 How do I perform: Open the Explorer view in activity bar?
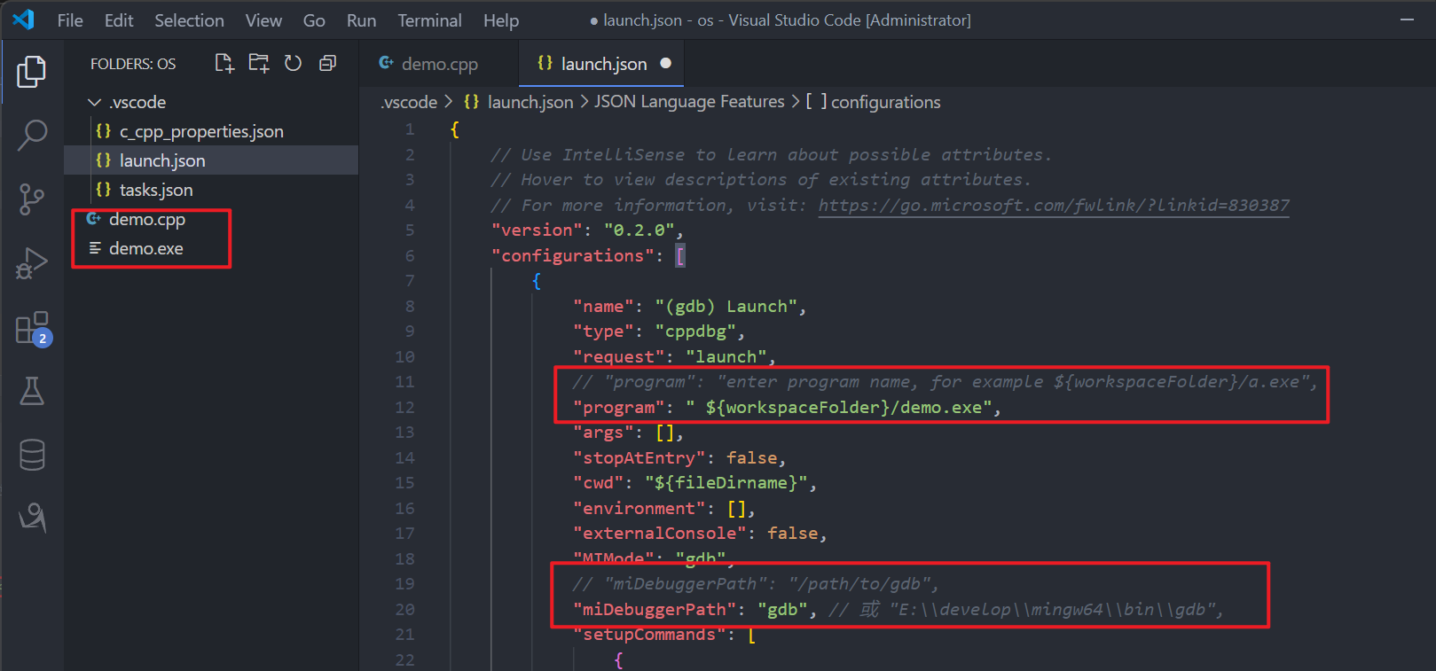coord(32,72)
